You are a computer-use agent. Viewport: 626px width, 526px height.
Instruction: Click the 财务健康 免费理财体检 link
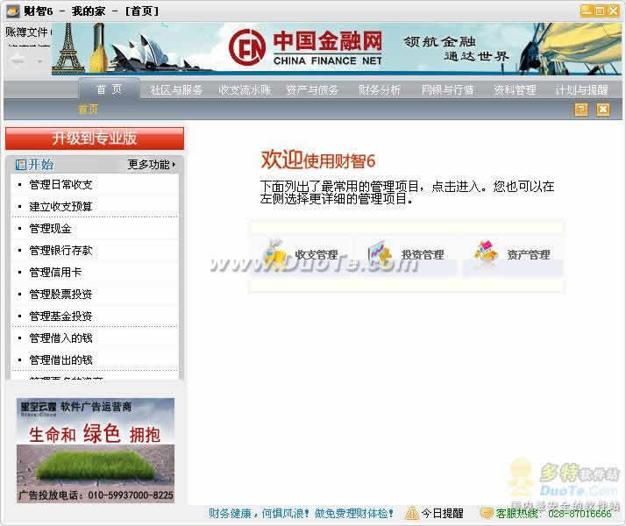pyautogui.click(x=301, y=513)
